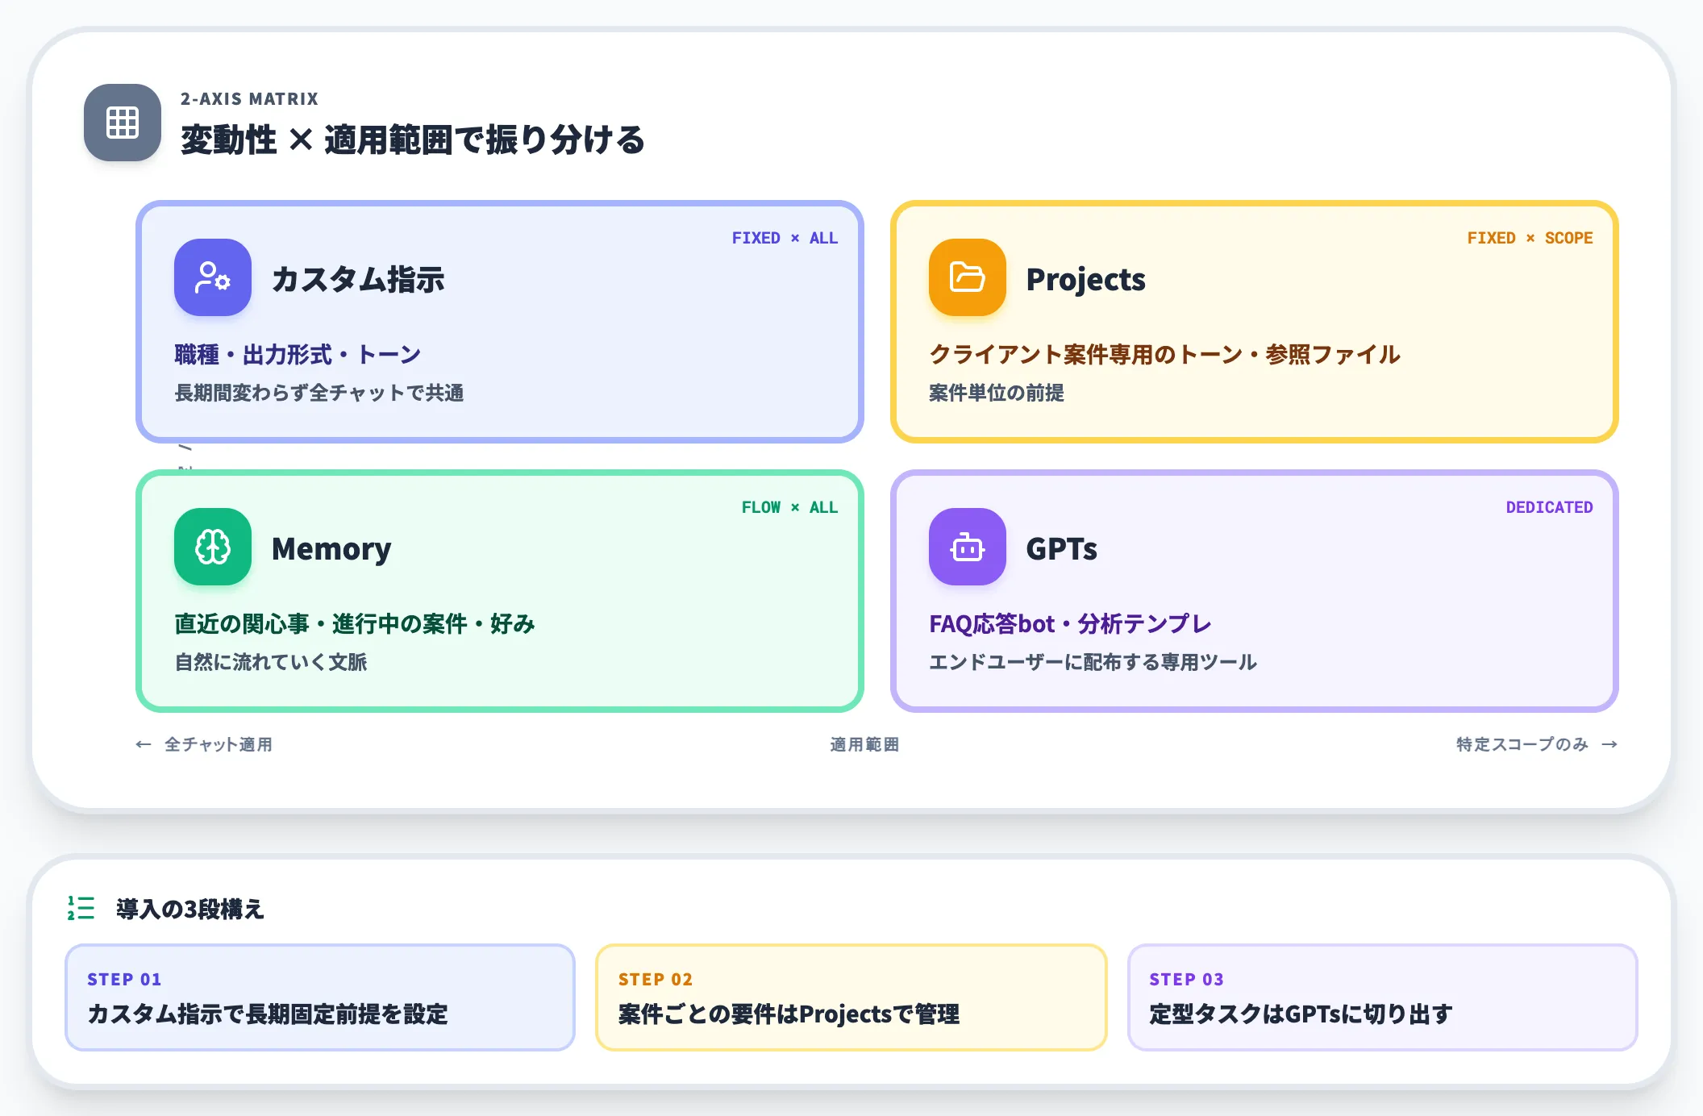The width and height of the screenshot is (1703, 1116).
Task: Click the STEP 03 label
Action: 1186,979
